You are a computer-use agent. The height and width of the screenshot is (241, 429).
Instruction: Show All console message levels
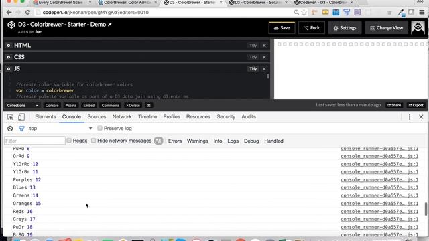(x=158, y=141)
